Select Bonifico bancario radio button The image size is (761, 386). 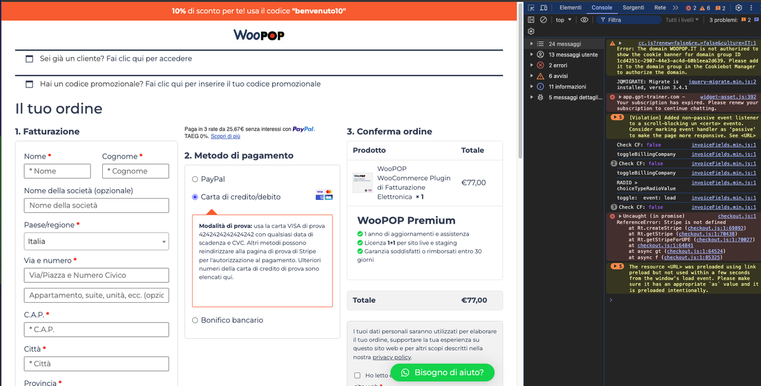tap(195, 320)
